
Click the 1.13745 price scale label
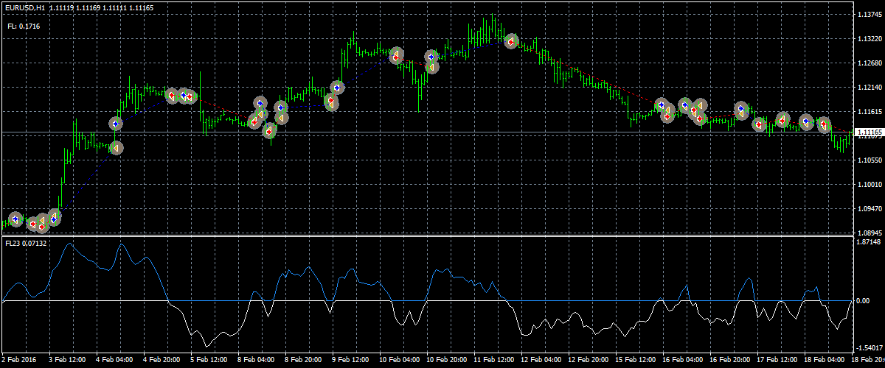[x=869, y=15]
